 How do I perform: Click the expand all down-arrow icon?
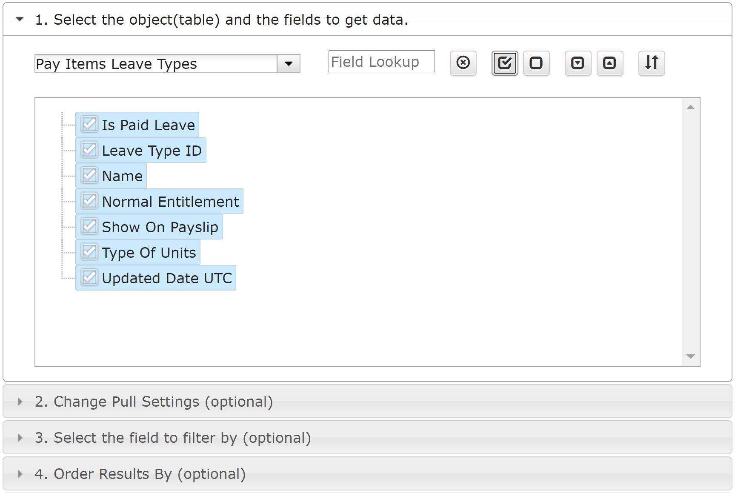pos(578,63)
